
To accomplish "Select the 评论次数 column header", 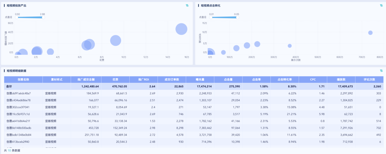I will [x=369, y=79].
